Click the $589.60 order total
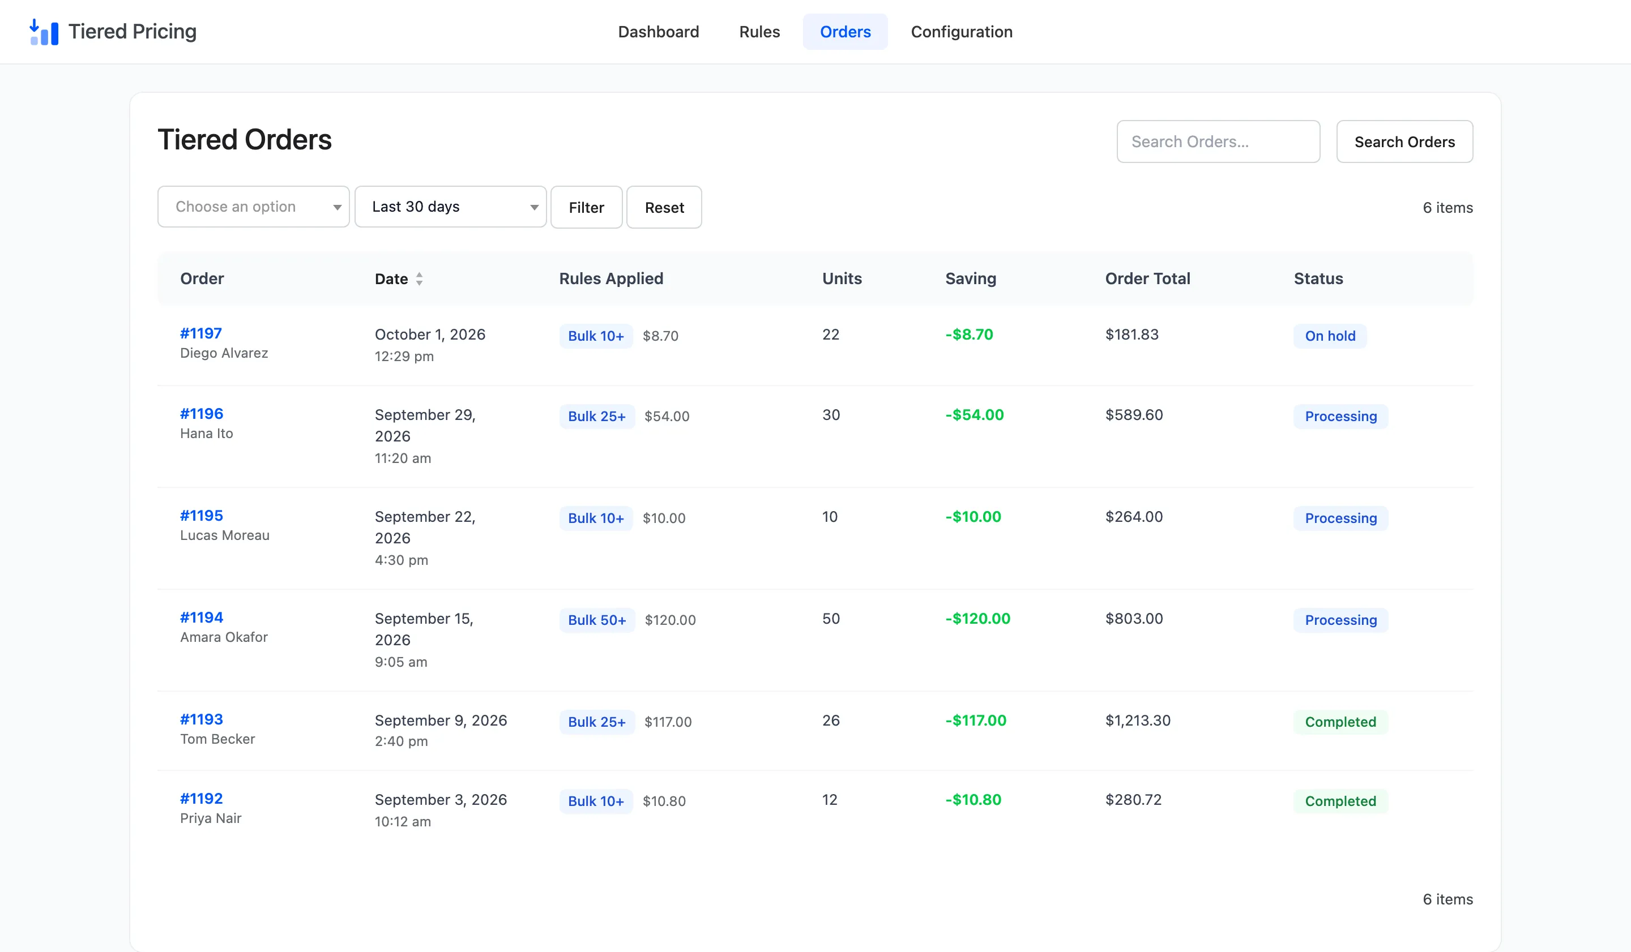The image size is (1631, 952). pyautogui.click(x=1134, y=415)
